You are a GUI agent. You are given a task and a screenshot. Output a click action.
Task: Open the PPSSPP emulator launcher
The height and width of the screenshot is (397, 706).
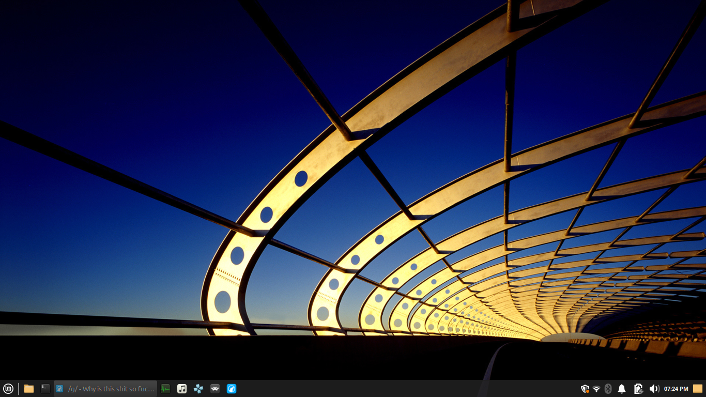(198, 389)
